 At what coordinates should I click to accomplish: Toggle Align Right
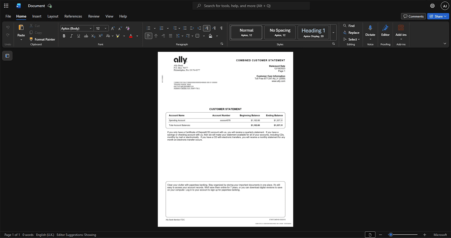click(163, 36)
